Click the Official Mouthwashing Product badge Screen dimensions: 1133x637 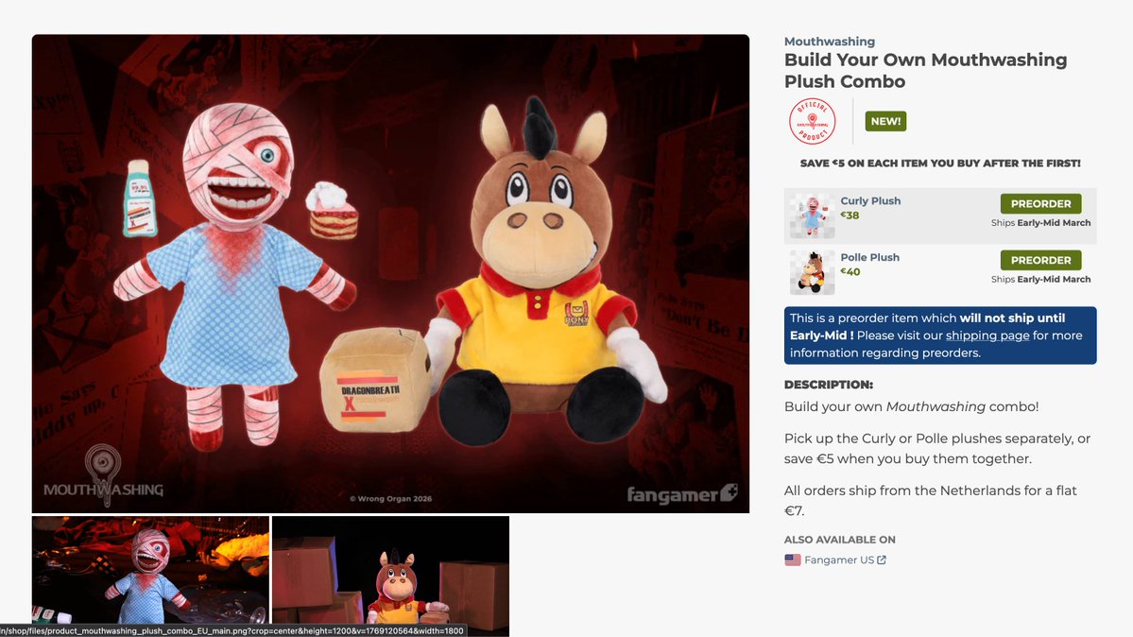click(x=812, y=122)
